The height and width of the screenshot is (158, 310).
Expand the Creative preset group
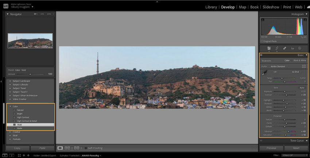click(x=10, y=132)
